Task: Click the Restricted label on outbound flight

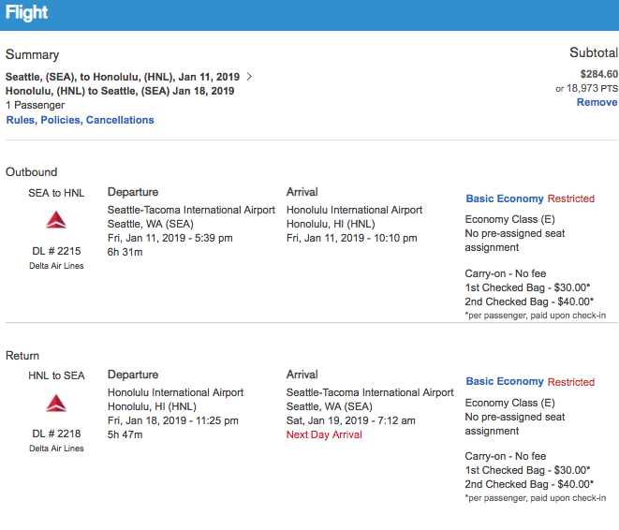Action: [571, 199]
